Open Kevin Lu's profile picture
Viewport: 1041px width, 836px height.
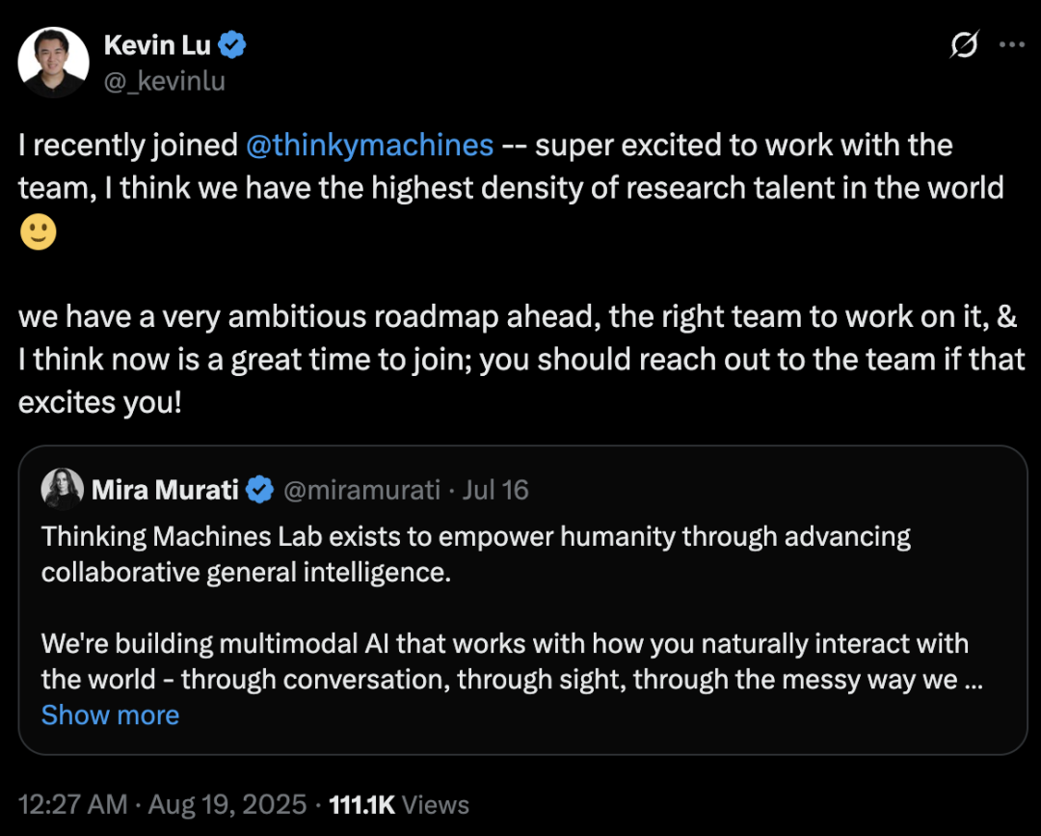pyautogui.click(x=53, y=63)
